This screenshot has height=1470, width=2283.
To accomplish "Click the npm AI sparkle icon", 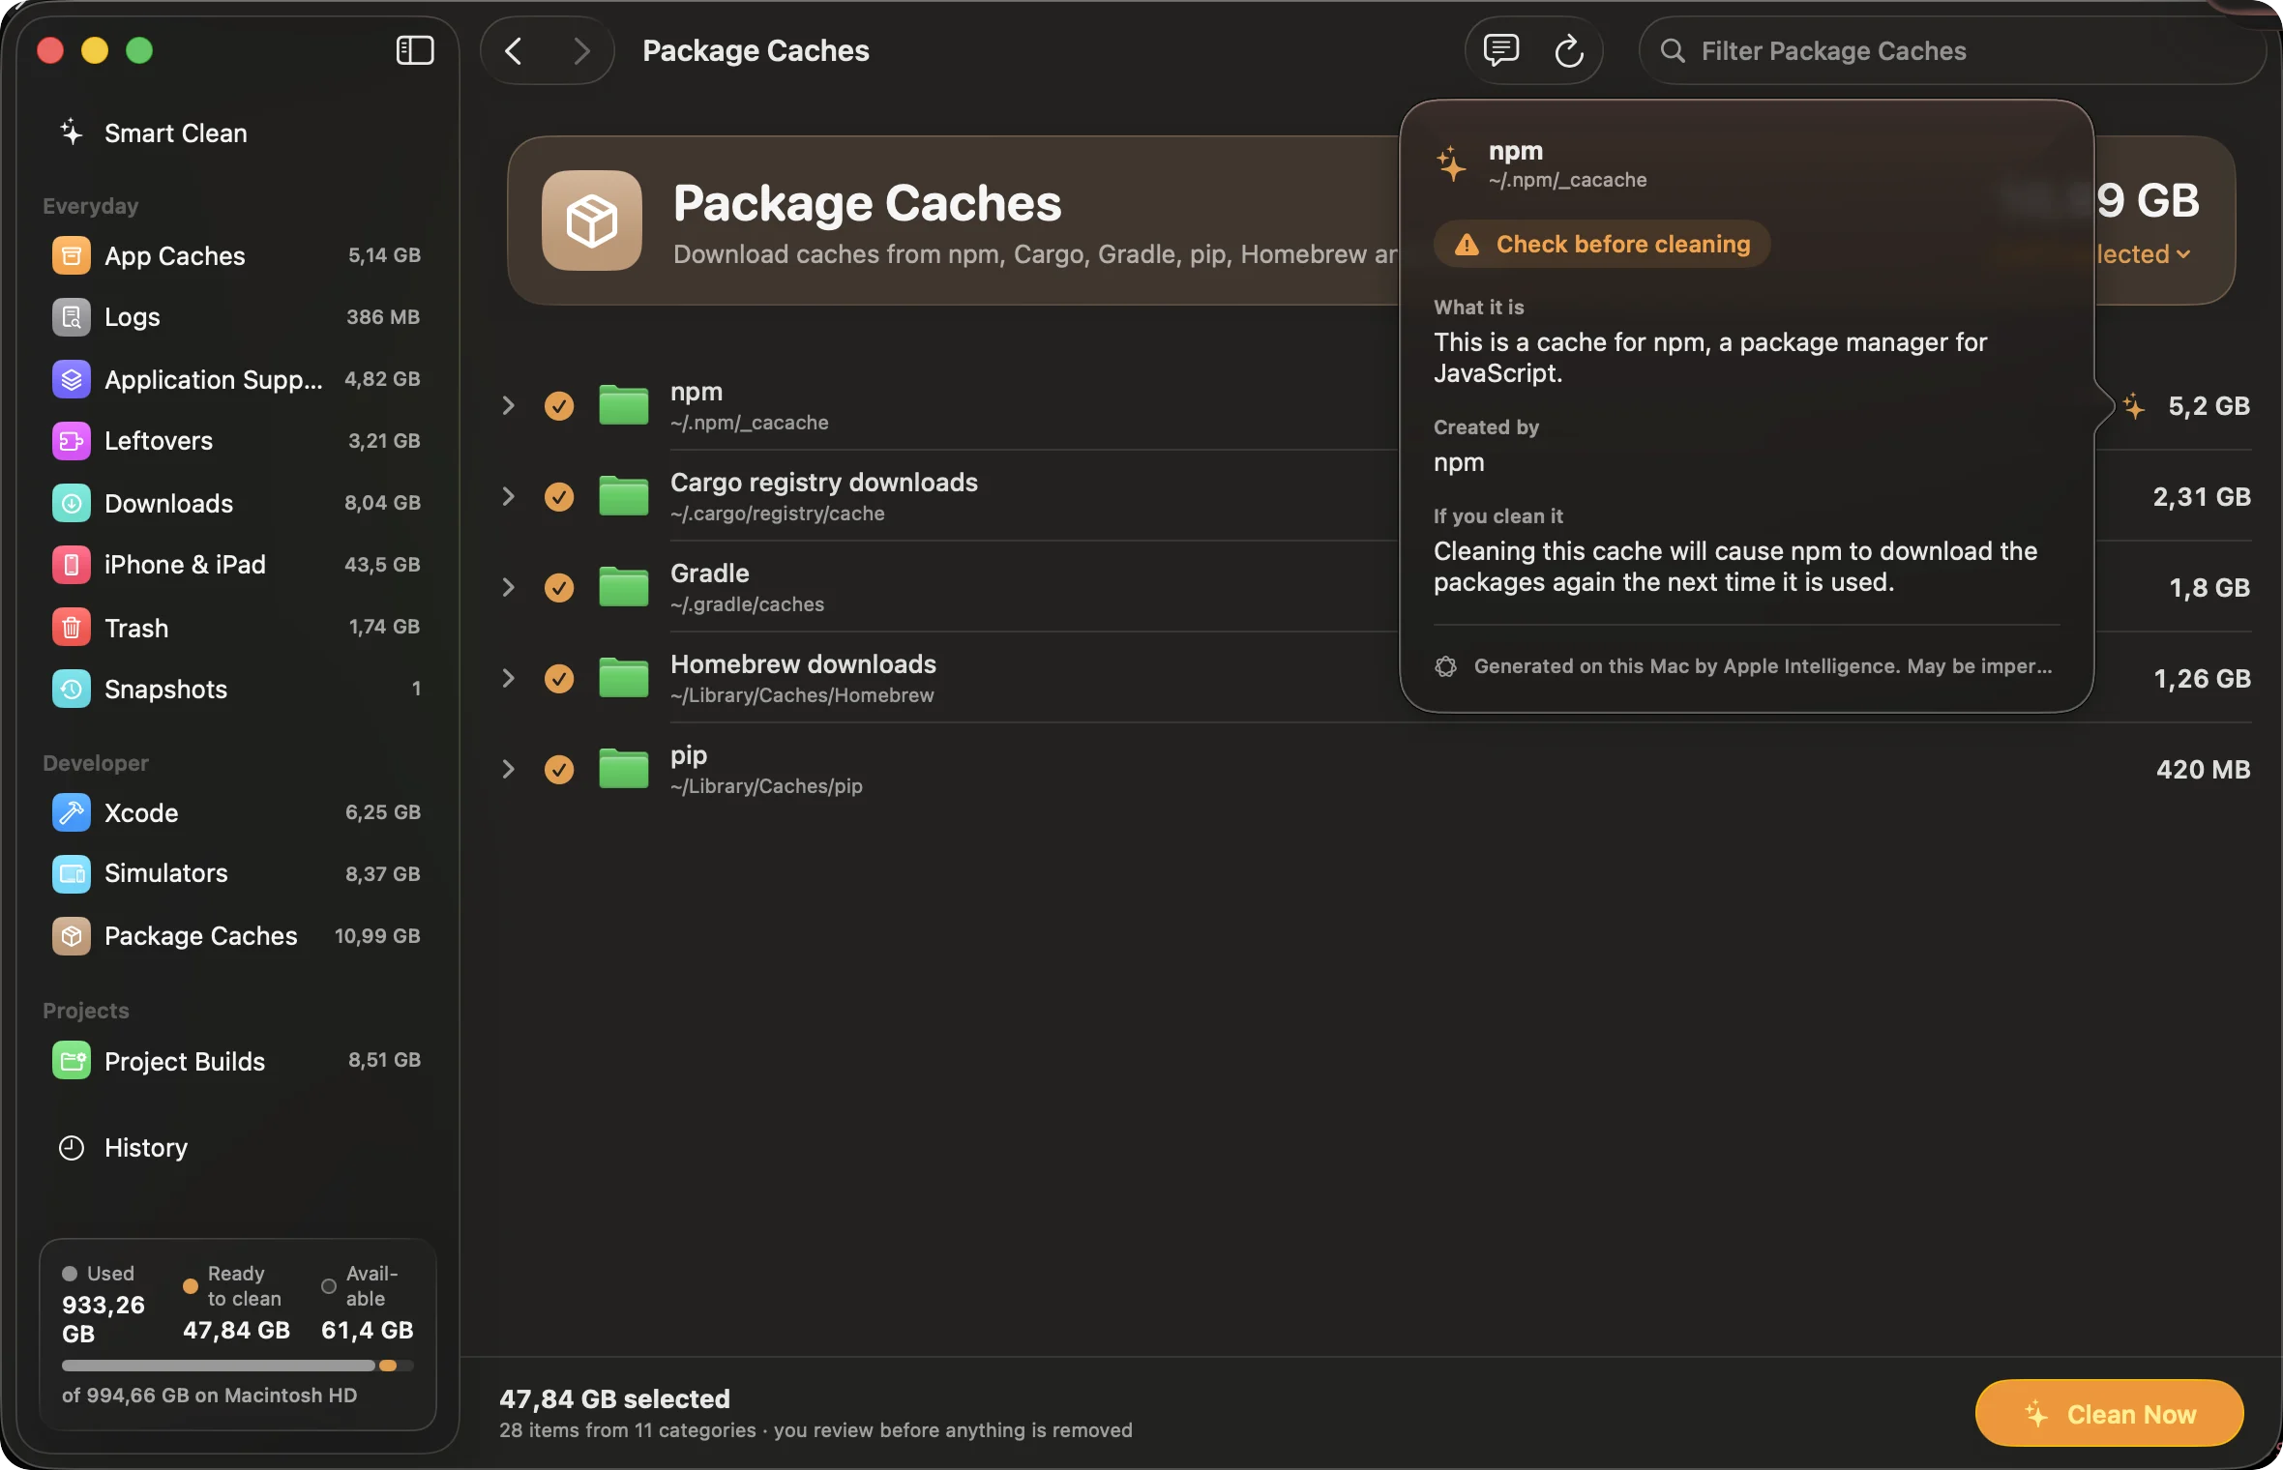I will click(x=2133, y=406).
